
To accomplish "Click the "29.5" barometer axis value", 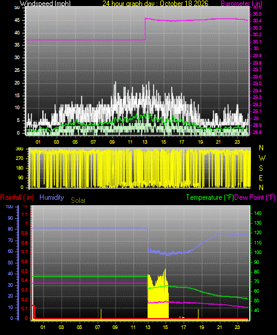I will 257,83.
